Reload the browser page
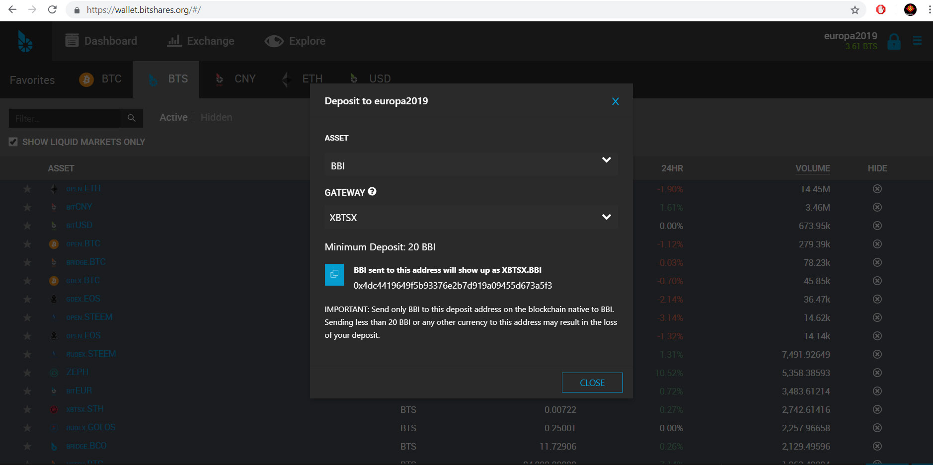933x465 pixels. [52, 9]
